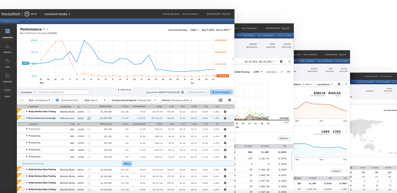The width and height of the screenshot is (397, 193).
Task: Open the Deals handshake icon
Action: coord(7,92)
